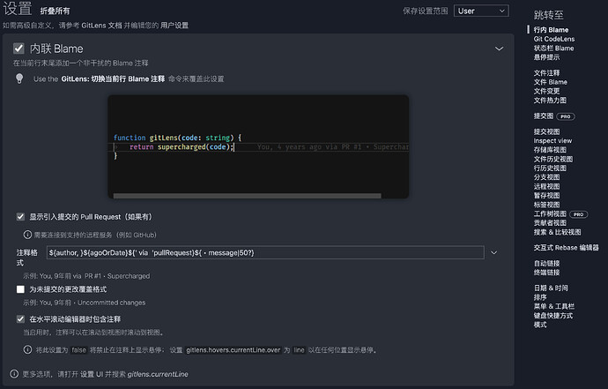Click info icon beside 需要连接到支持的远程服务

[x=27, y=235]
